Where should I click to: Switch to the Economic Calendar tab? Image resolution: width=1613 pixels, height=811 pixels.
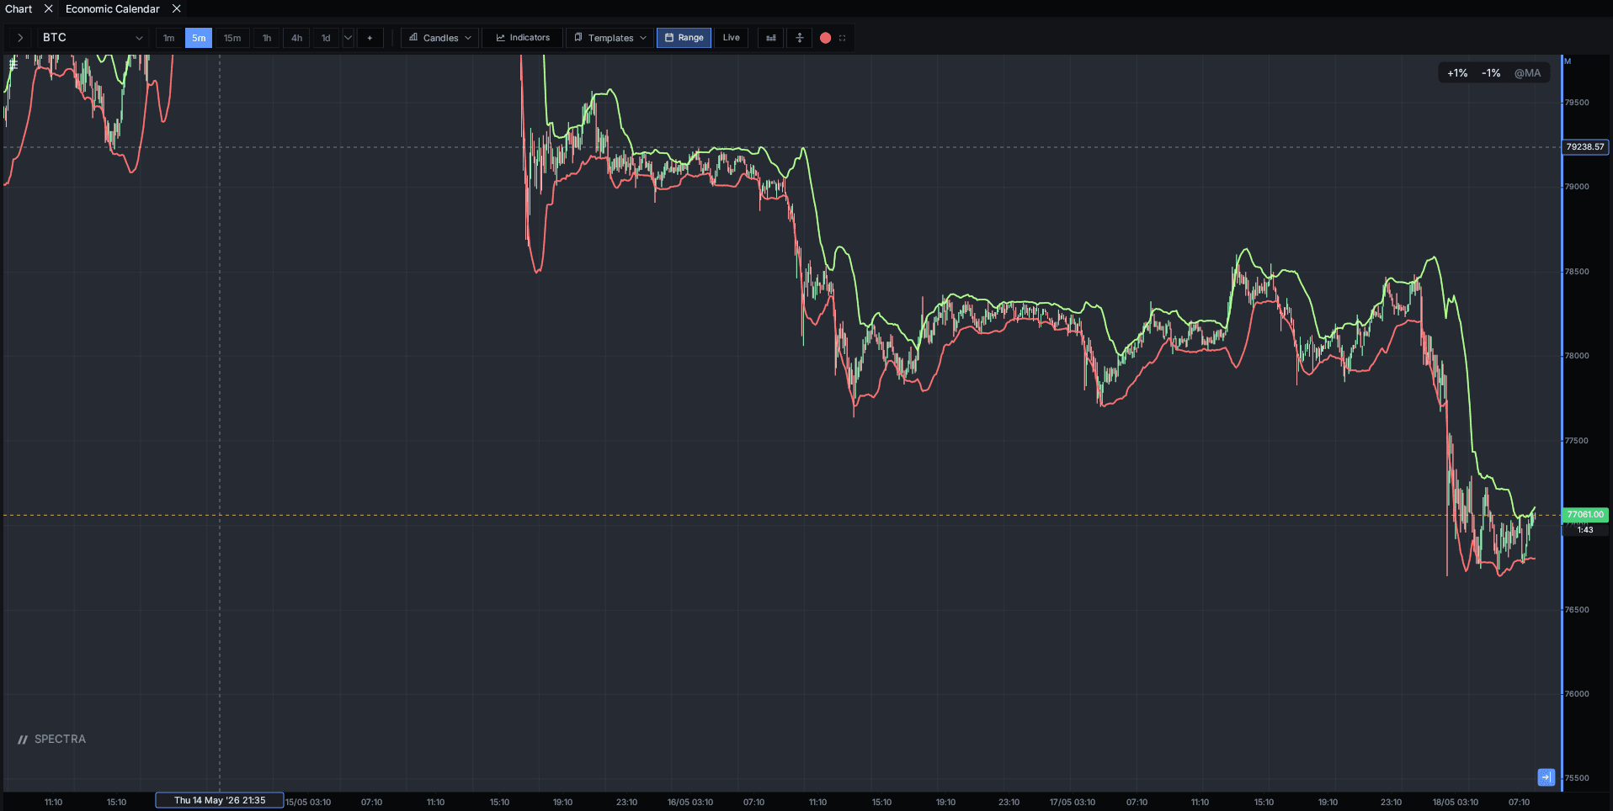[113, 8]
